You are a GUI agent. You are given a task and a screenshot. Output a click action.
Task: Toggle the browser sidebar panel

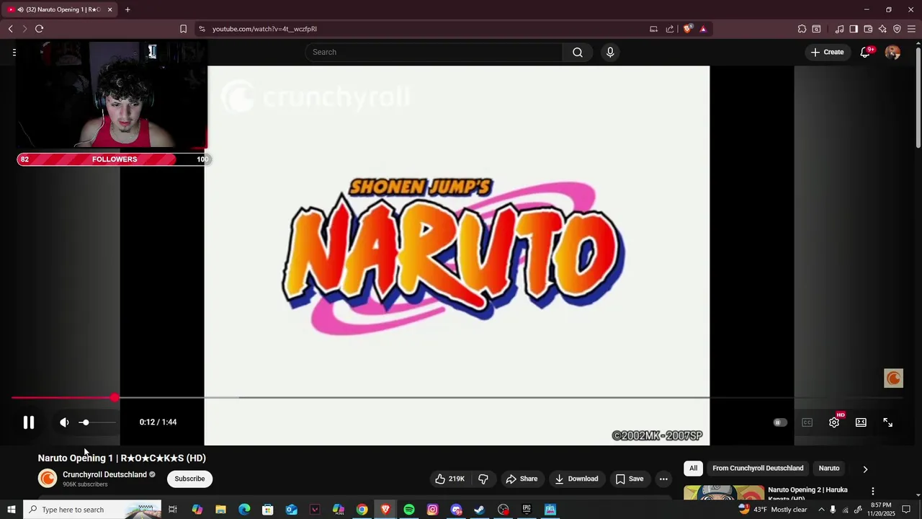[x=854, y=29]
